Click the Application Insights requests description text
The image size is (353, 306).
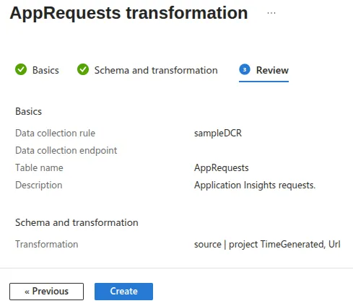pos(255,185)
